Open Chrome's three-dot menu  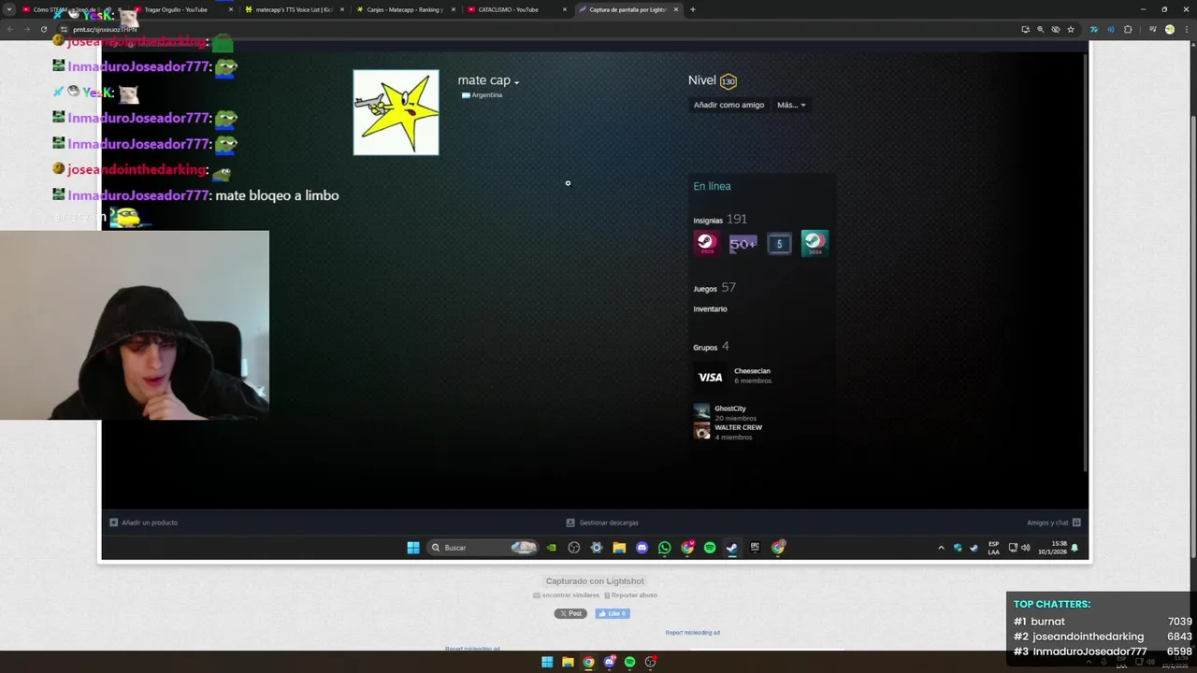point(1186,29)
